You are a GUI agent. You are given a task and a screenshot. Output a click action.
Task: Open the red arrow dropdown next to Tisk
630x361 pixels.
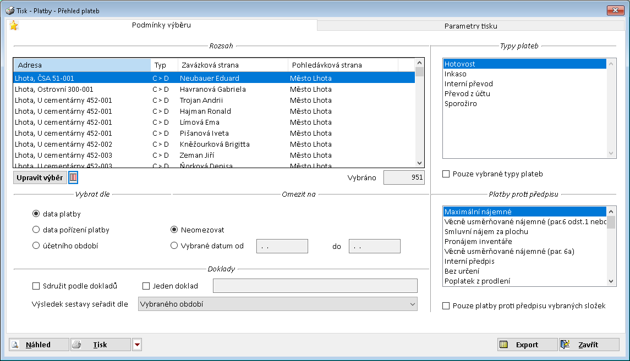(x=137, y=345)
